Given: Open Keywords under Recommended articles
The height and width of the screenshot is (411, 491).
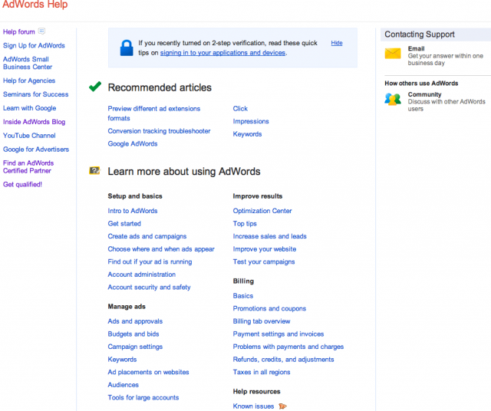Looking at the screenshot, I should click(x=247, y=134).
